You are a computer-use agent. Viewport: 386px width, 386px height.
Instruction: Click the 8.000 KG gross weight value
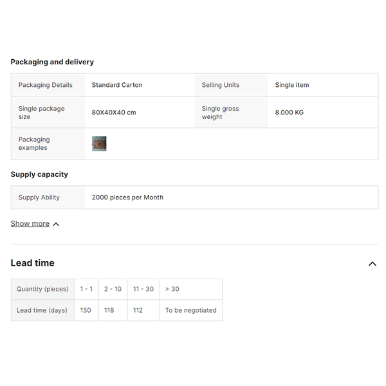(289, 113)
